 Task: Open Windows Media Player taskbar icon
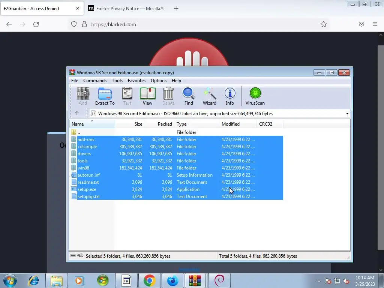pyautogui.click(x=79, y=280)
